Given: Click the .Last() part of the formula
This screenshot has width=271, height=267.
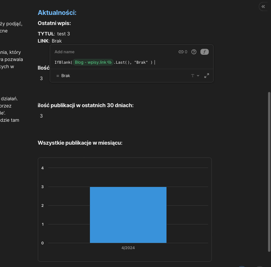Looking at the screenshot, I should tap(122, 62).
